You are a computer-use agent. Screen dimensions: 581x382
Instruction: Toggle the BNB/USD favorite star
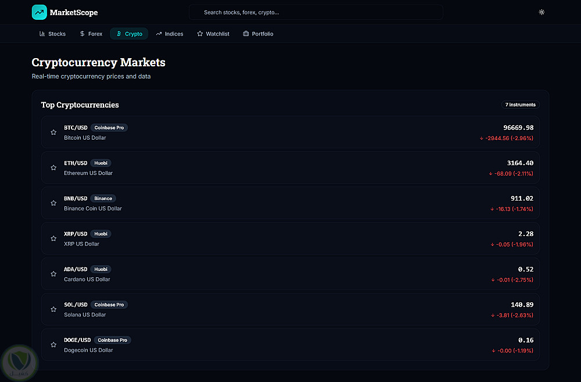53,204
